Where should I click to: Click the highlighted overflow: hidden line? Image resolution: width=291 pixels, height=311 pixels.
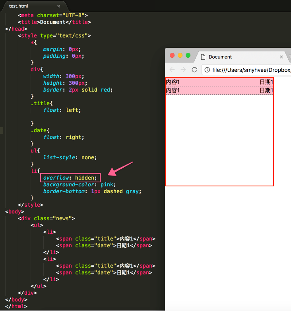click(70, 178)
